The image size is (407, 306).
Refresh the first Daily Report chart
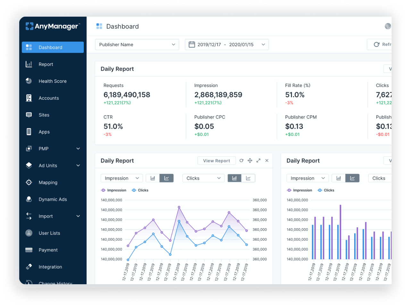tap(241, 160)
